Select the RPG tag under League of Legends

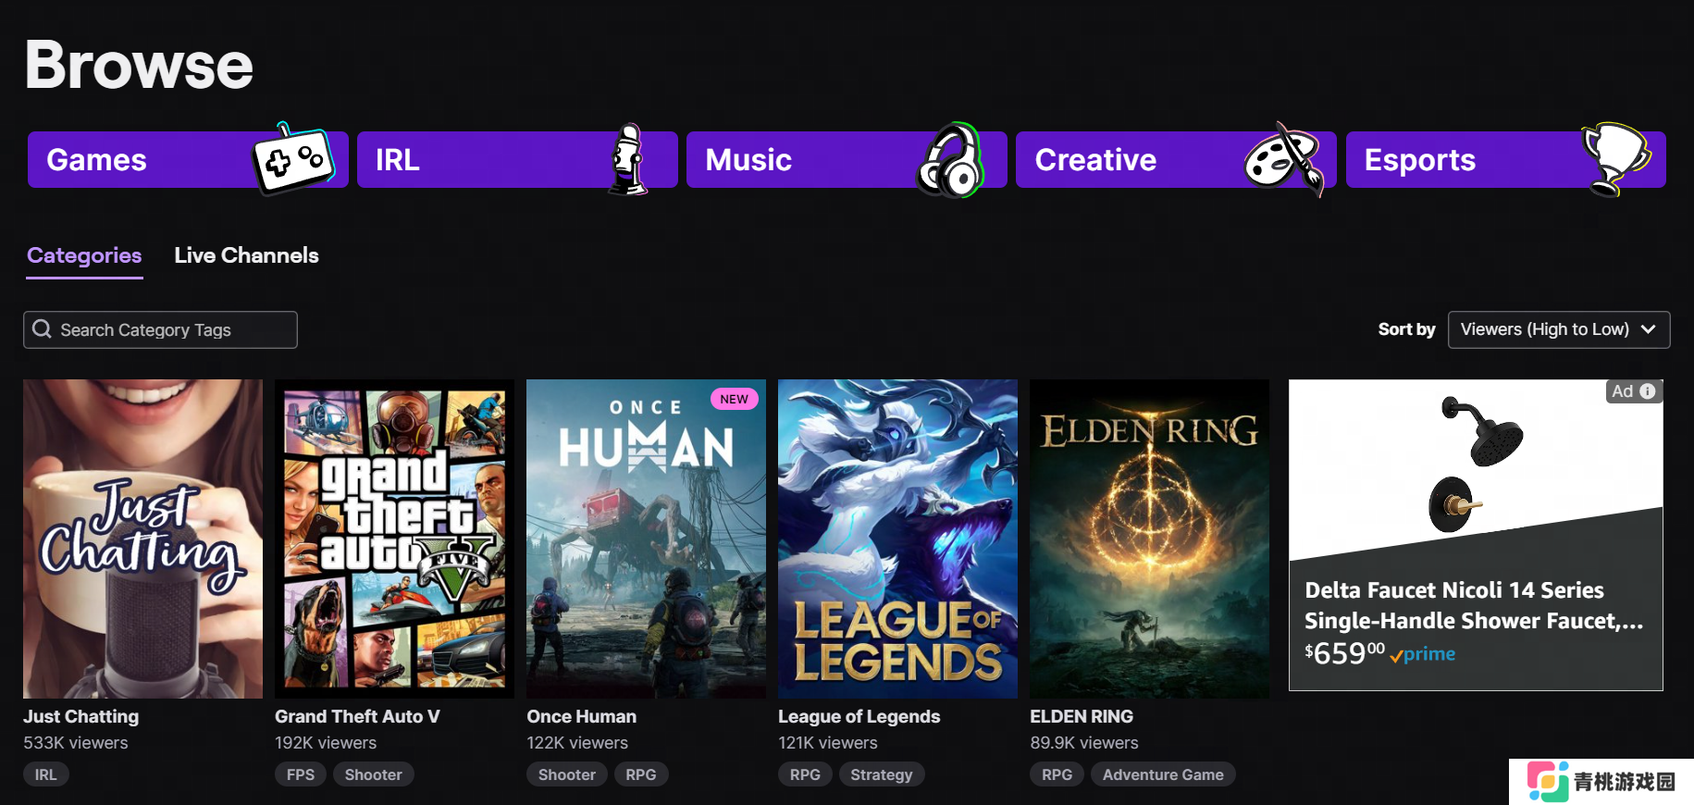[805, 774]
